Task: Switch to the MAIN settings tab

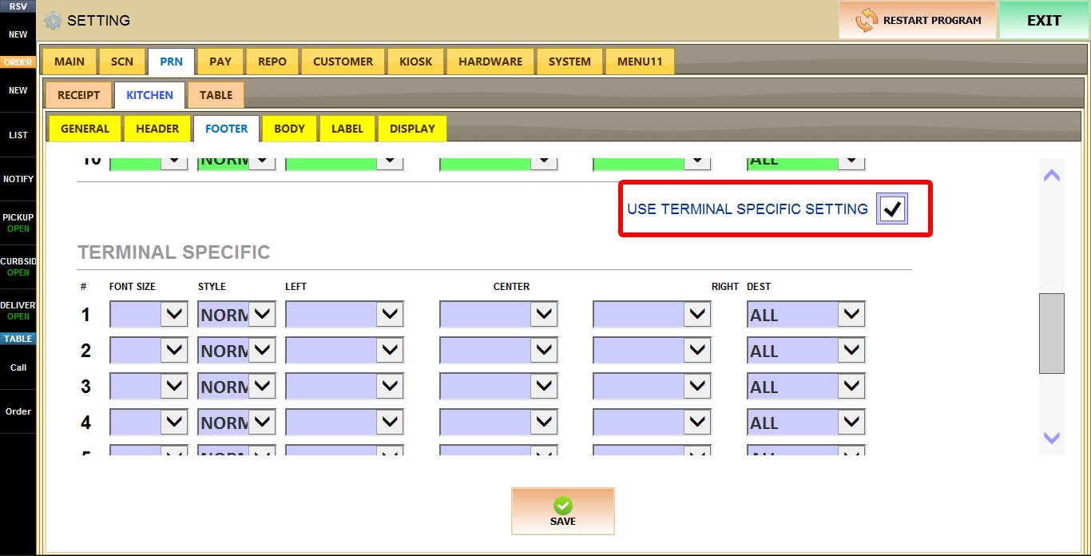Action: point(69,62)
